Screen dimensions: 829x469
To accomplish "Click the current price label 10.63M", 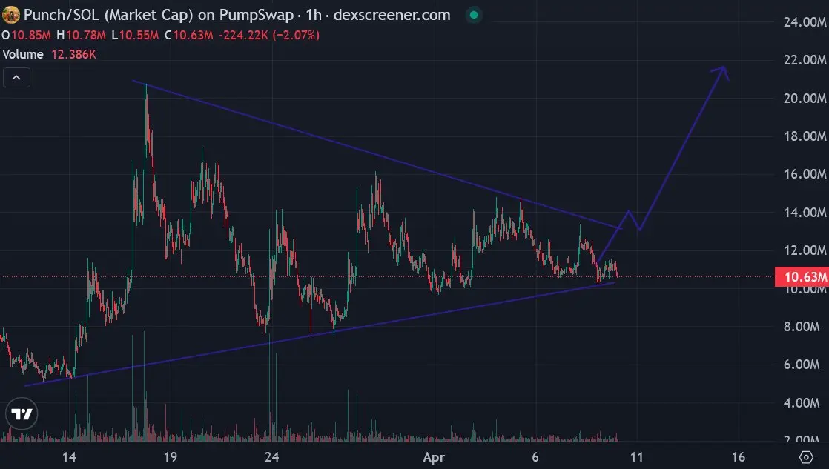I will click(802, 277).
